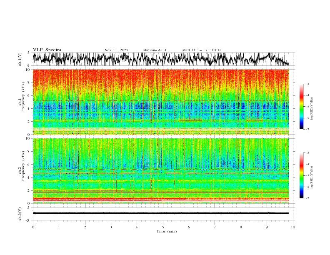Screen dimensions: 330x255
Task: Click the "ch.1(V)" waveform axis label
Action: click(x=20, y=59)
